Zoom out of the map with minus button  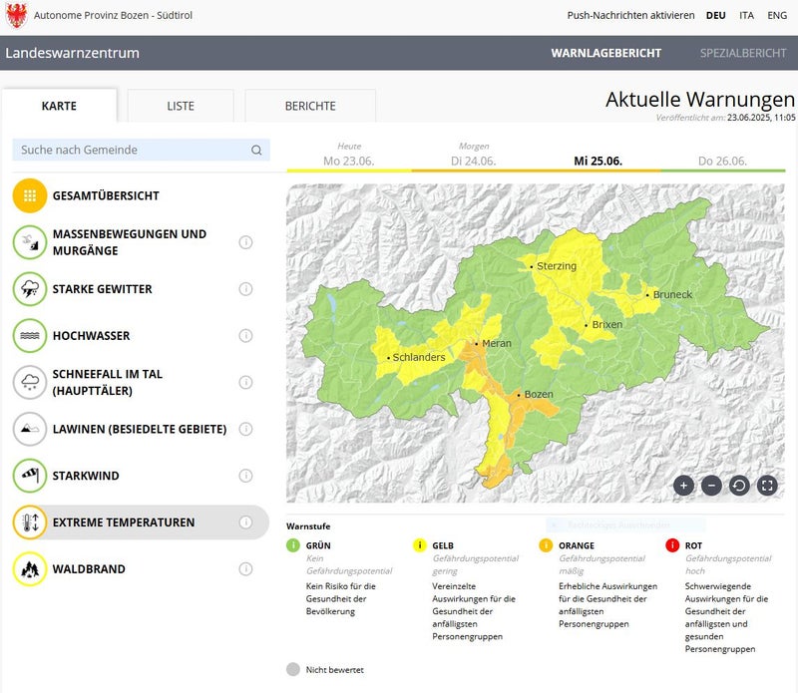pos(711,486)
